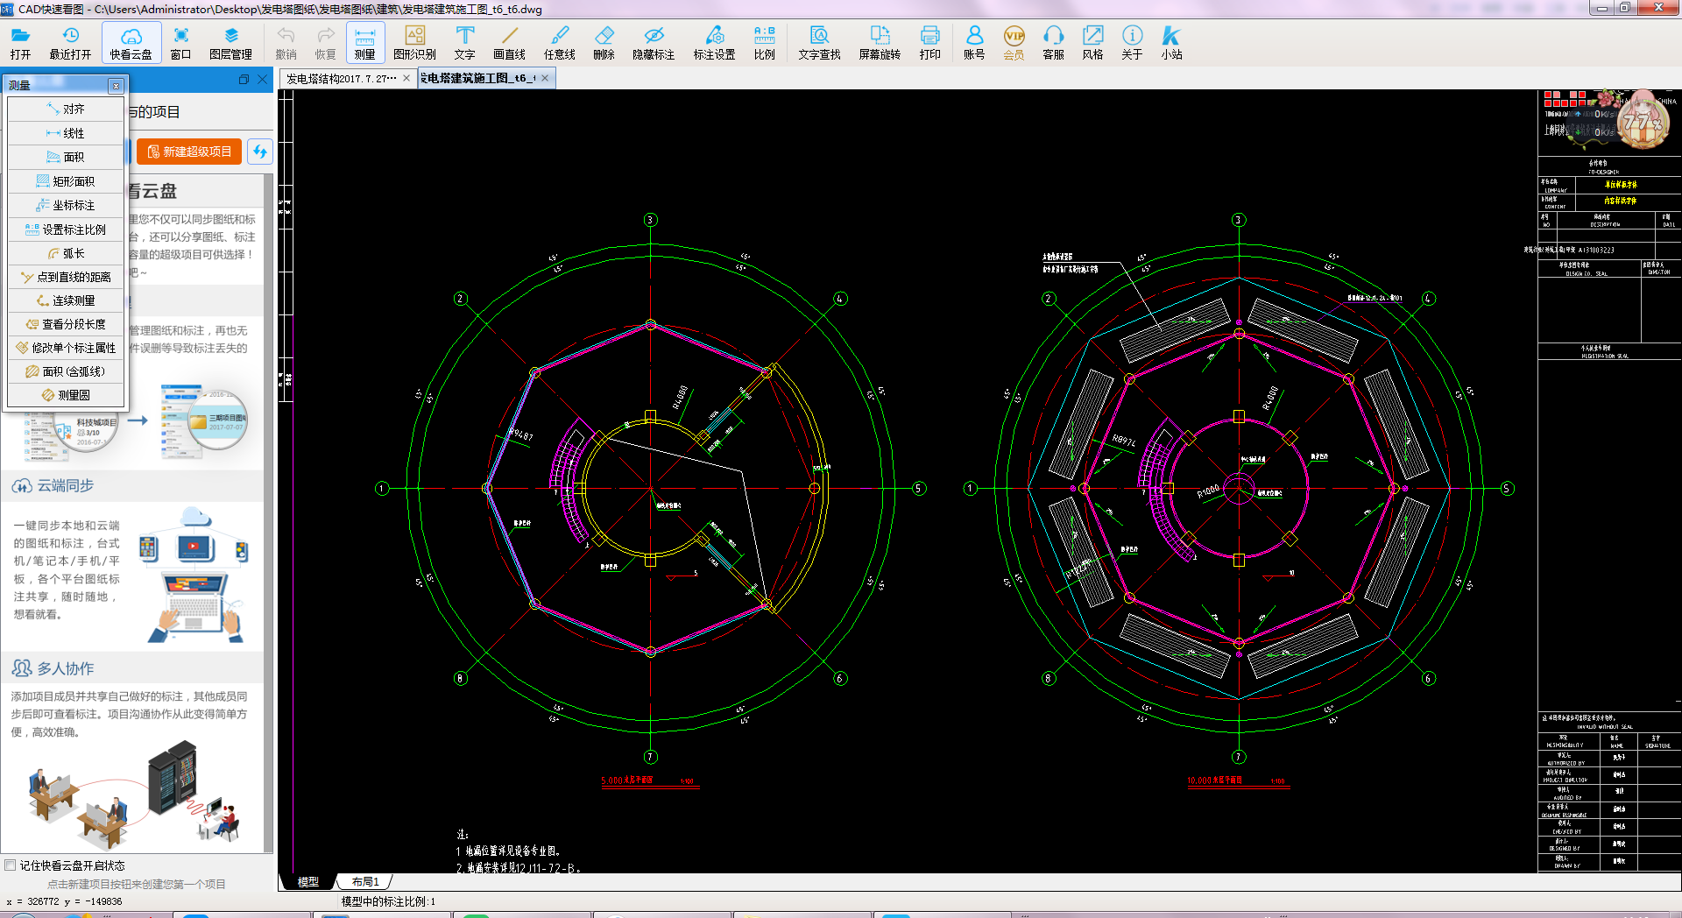The height and width of the screenshot is (918, 1682).
Task: Enable 记住快看云盘开启状态 checkbox
Action: [x=11, y=865]
